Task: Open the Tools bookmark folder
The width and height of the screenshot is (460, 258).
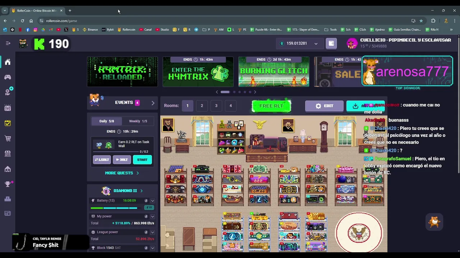Action: coord(331,30)
